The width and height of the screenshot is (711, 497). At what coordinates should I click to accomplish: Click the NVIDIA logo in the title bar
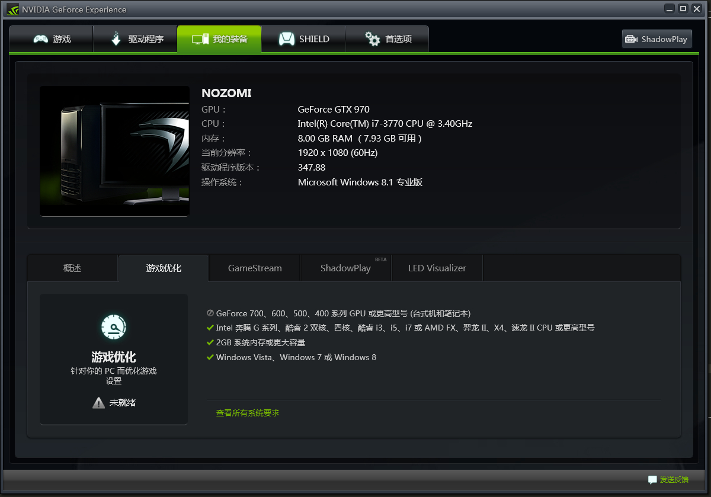point(12,9)
